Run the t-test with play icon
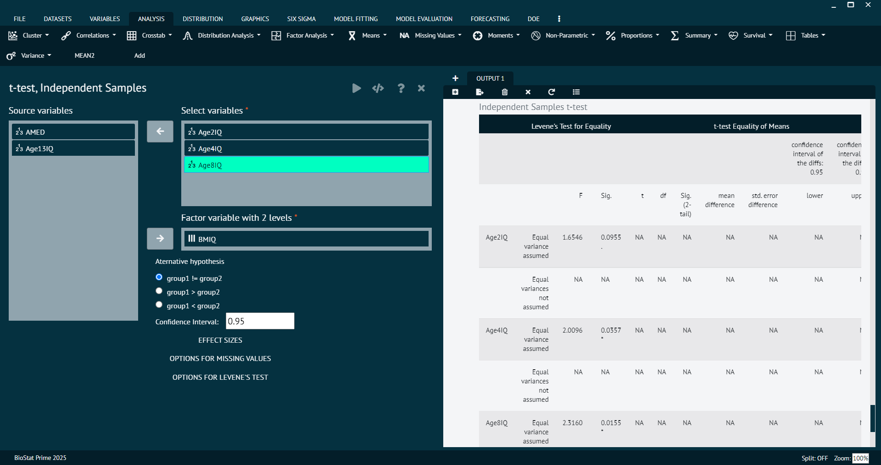This screenshot has height=465, width=881. coord(357,88)
